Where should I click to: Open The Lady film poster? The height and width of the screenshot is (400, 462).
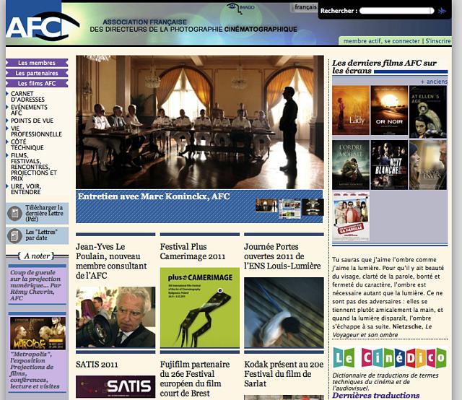pos(351,110)
